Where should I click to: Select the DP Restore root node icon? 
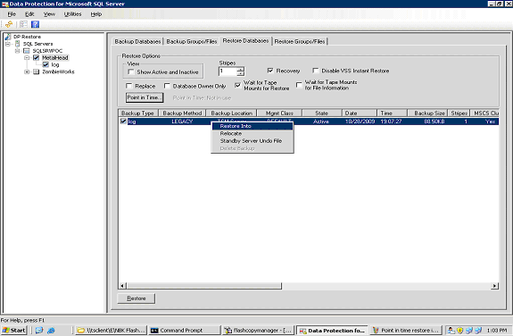coord(8,37)
